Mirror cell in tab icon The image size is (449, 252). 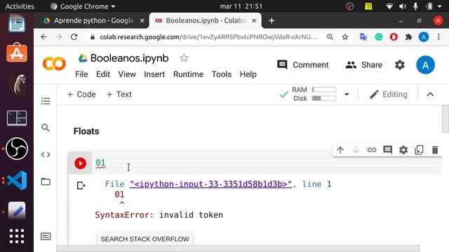pos(419,150)
